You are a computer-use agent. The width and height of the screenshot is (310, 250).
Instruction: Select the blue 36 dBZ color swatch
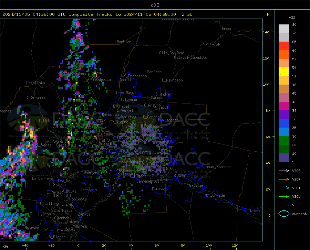284,123
